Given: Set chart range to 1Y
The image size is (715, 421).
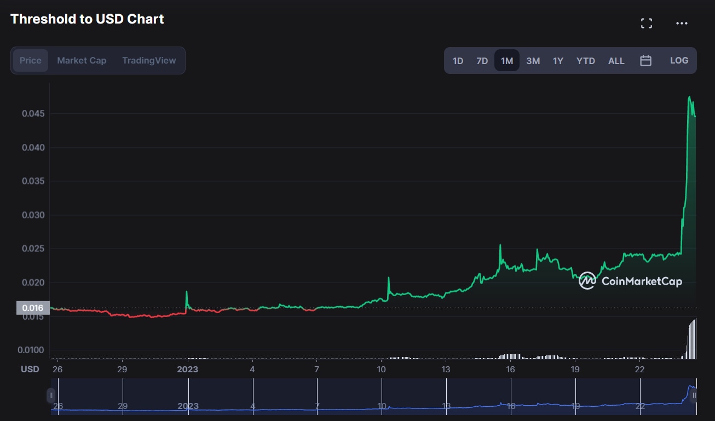Looking at the screenshot, I should (x=558, y=61).
